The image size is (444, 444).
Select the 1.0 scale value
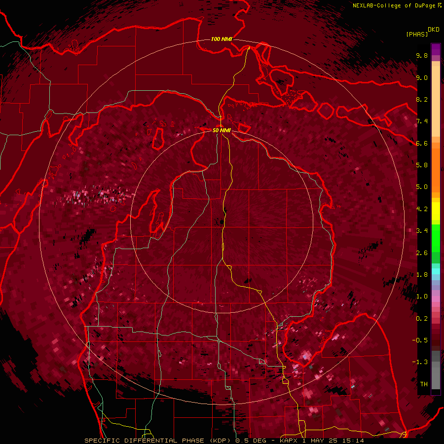[x=422, y=297]
